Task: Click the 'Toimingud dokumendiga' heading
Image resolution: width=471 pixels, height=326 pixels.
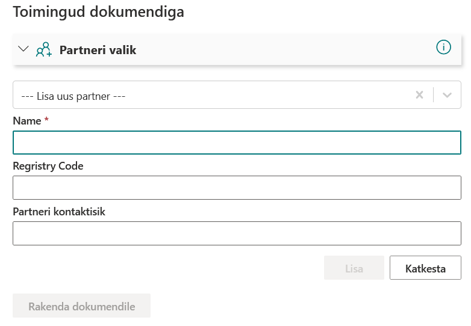Action: point(98,12)
